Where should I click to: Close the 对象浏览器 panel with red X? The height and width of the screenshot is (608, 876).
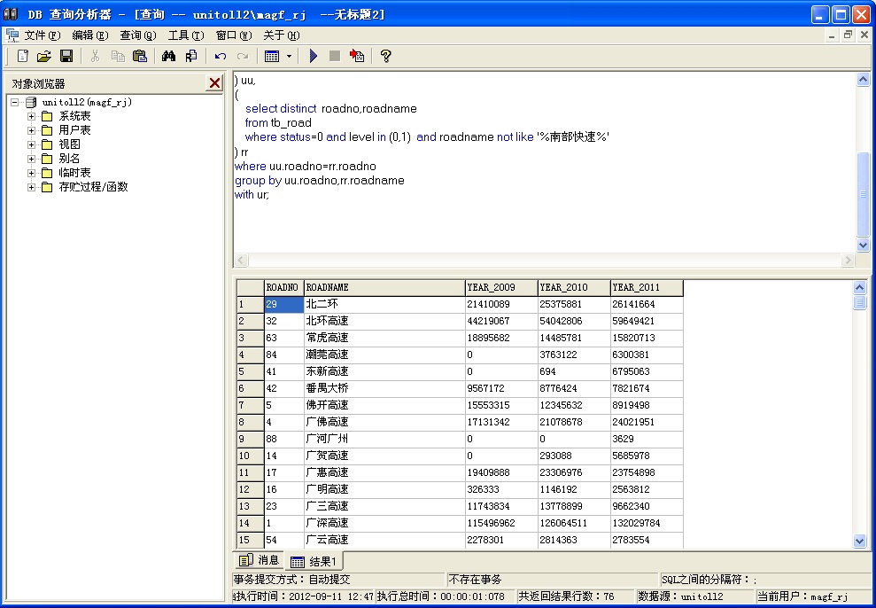click(214, 83)
